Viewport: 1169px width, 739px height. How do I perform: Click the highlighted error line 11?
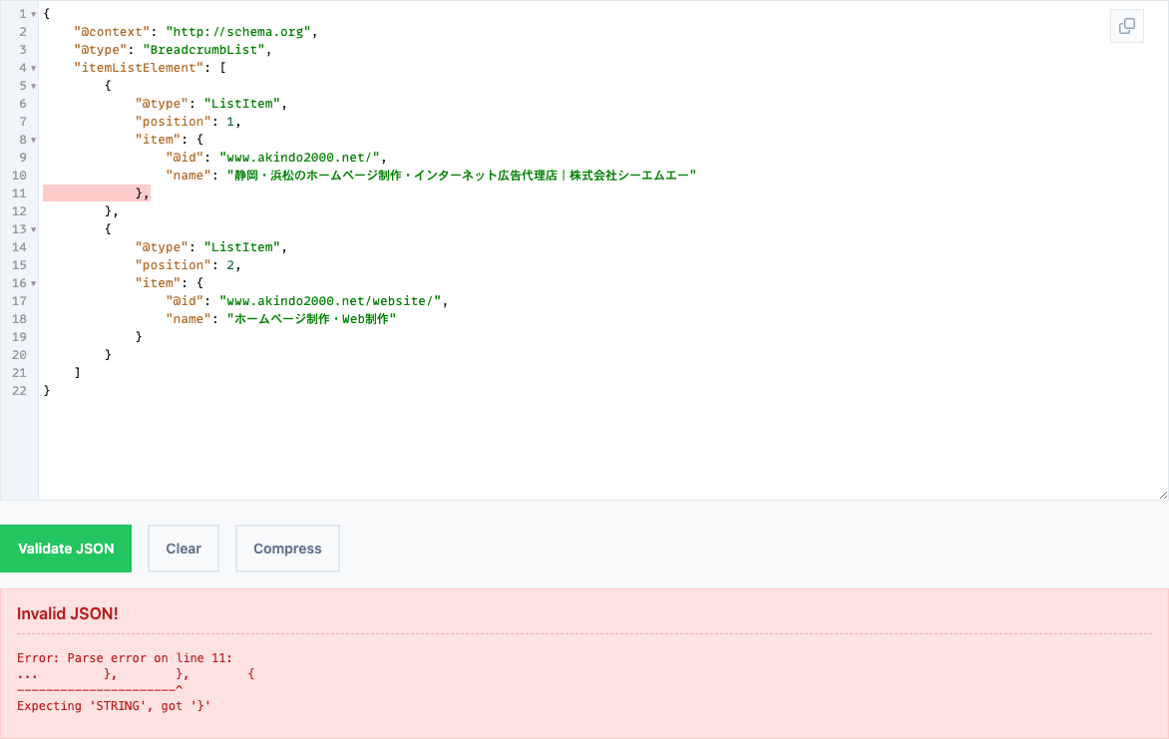point(96,193)
